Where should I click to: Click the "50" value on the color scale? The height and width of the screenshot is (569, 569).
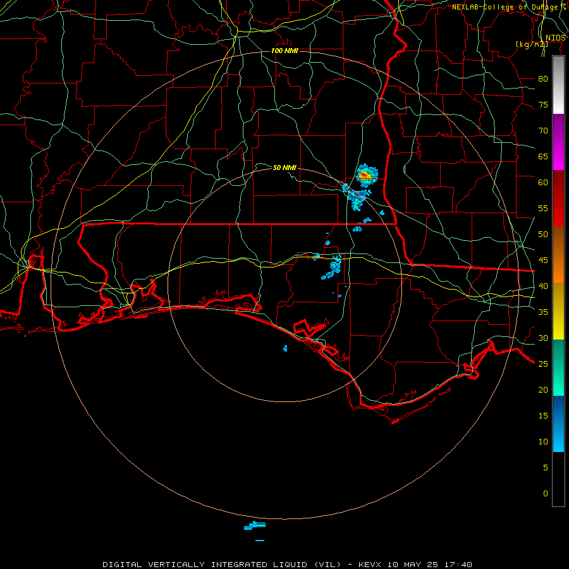(x=543, y=235)
